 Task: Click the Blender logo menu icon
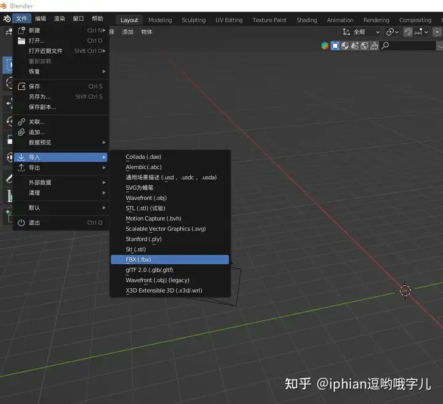pyautogui.click(x=6, y=18)
